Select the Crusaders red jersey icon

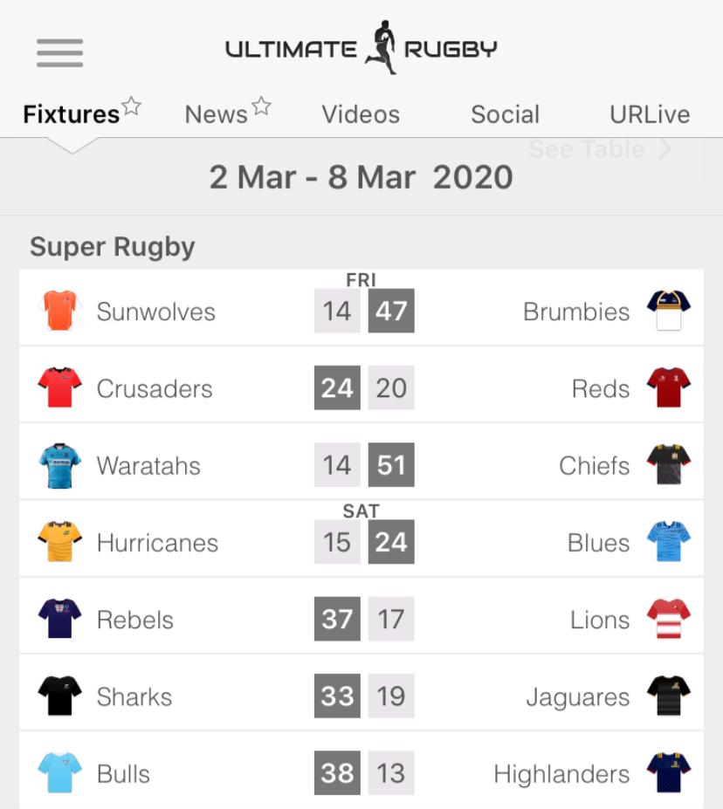pos(59,387)
